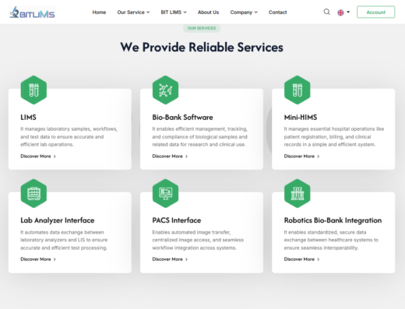
Task: Click the Mini-HIMS description about hospital operations
Action: (x=334, y=137)
